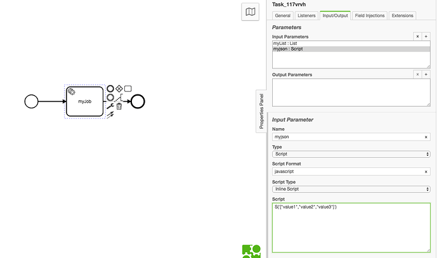Select the start event circle
The width and height of the screenshot is (437, 258).
[x=31, y=101]
